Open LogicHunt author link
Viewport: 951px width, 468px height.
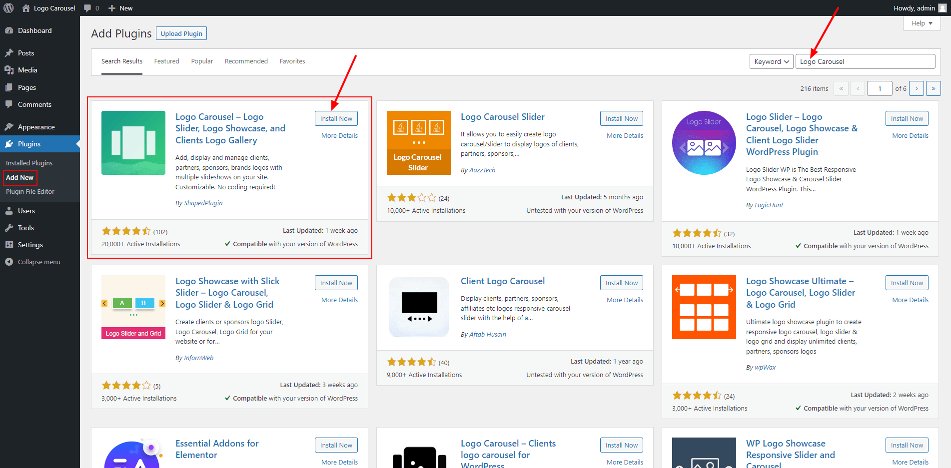click(x=769, y=205)
